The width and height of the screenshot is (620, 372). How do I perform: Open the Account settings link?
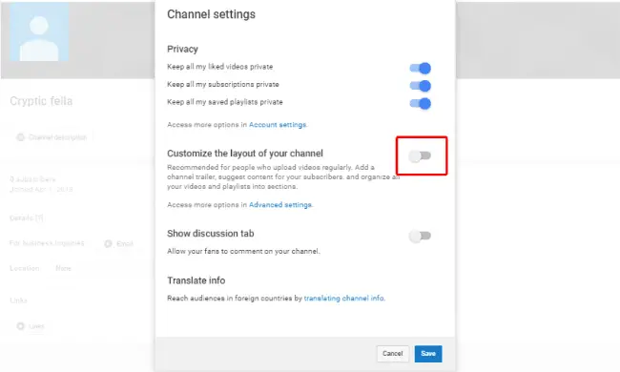point(278,125)
